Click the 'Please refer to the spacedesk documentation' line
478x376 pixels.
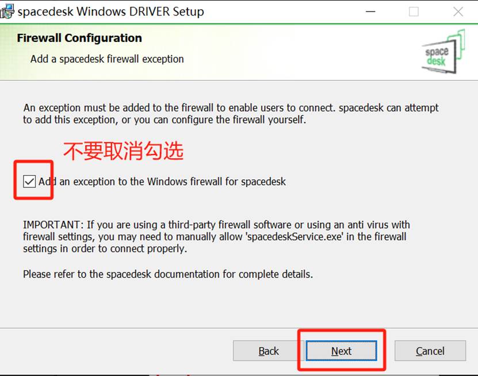click(x=168, y=274)
